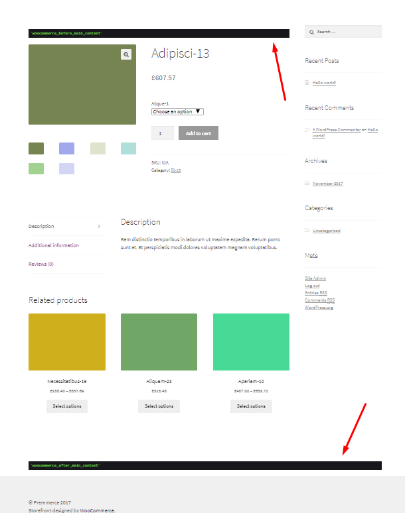The height and width of the screenshot is (513, 405).
Task: Click the Add to cart button
Action: [199, 133]
